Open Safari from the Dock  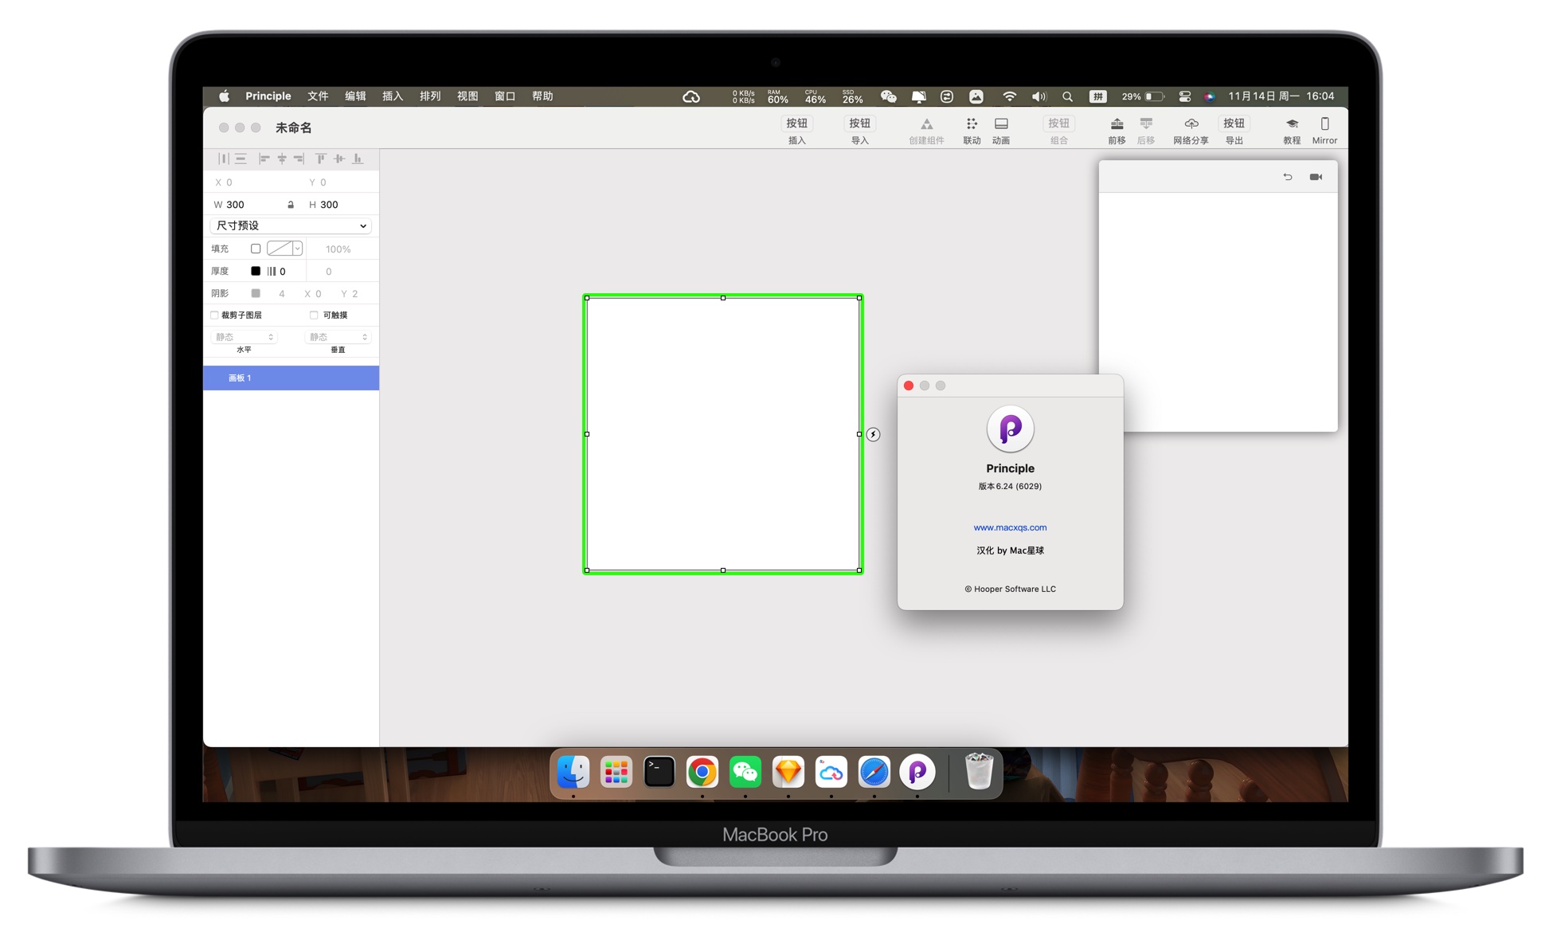click(x=874, y=771)
